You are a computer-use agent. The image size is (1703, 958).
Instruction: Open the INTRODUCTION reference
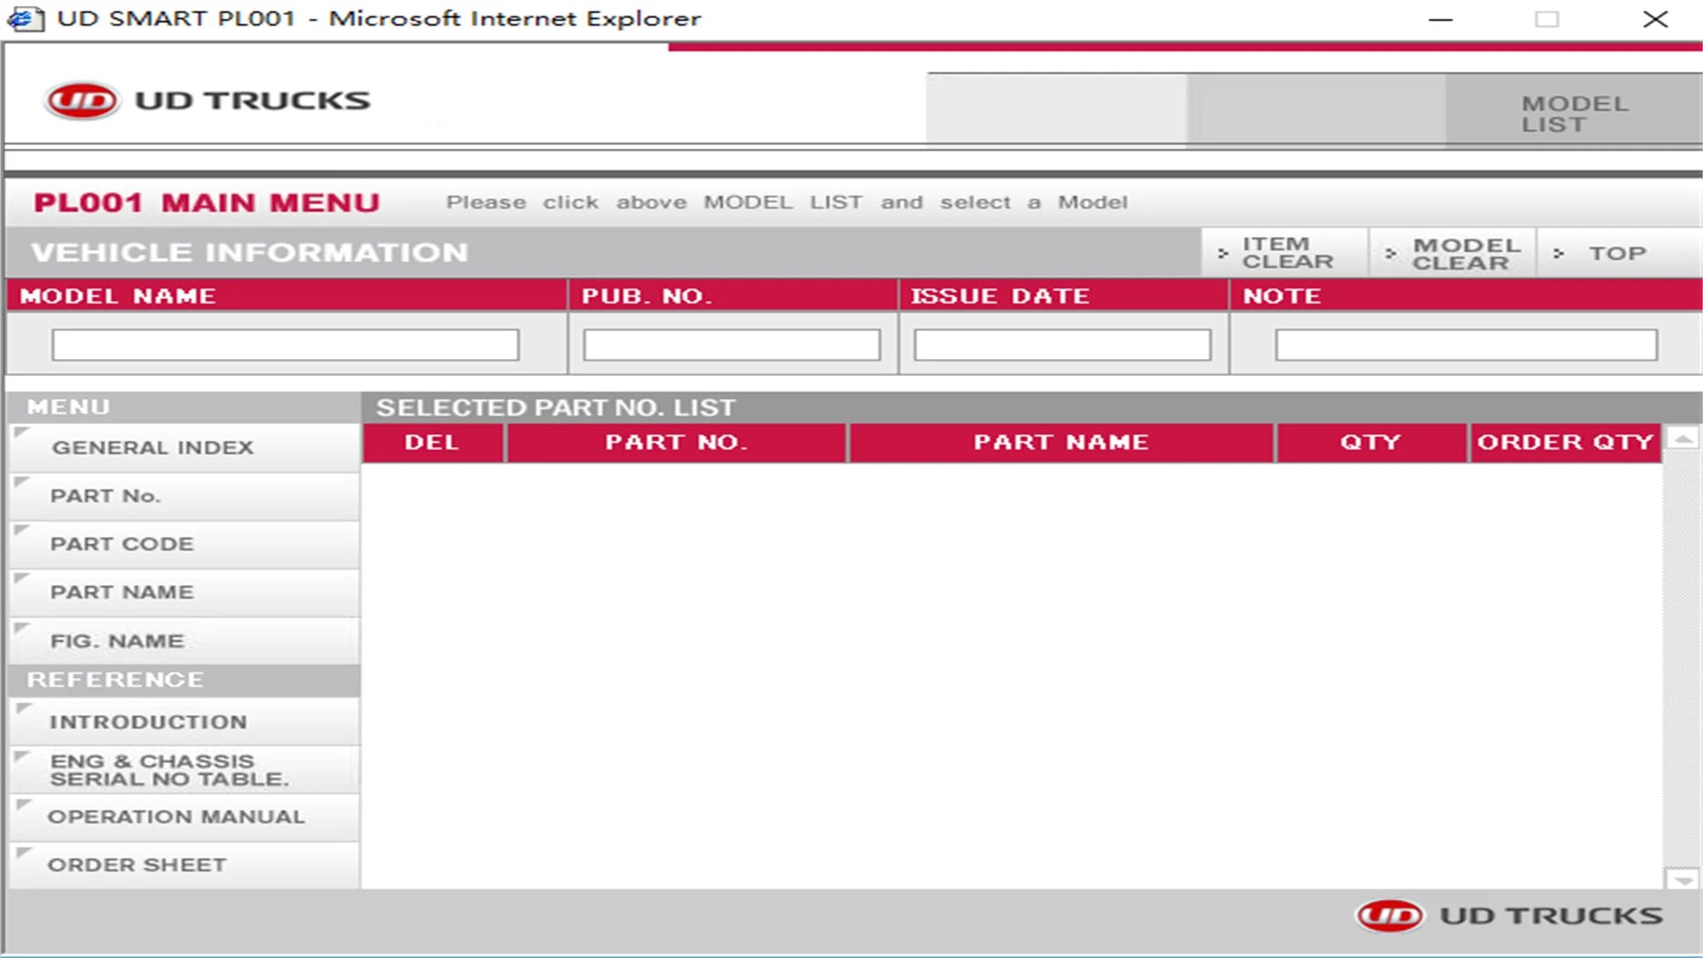pos(184,722)
